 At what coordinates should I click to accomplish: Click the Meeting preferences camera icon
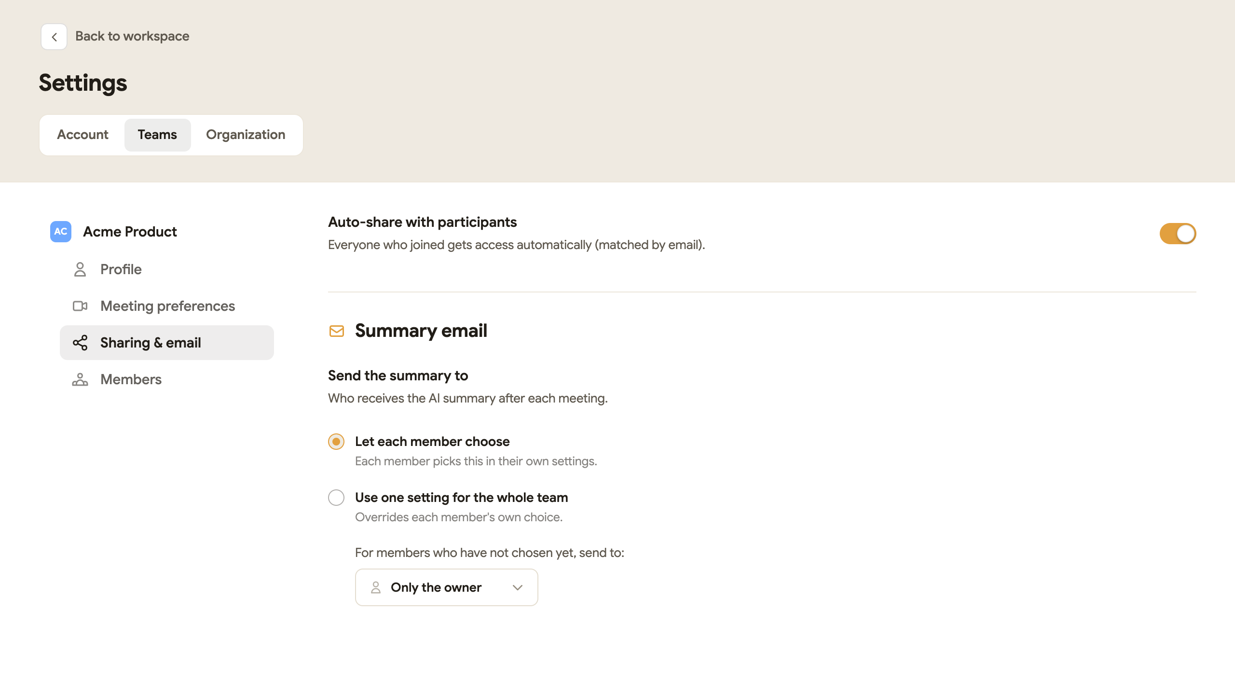coord(80,306)
